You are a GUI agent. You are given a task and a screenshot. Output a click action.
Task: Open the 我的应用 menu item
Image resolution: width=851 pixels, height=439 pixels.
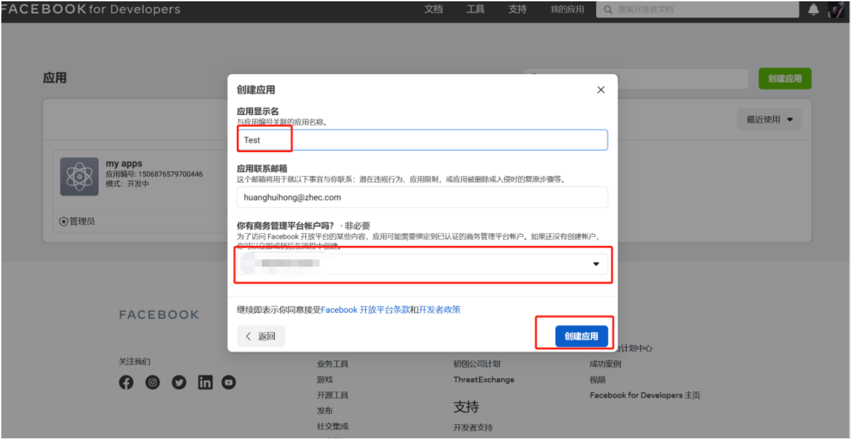[x=566, y=9]
